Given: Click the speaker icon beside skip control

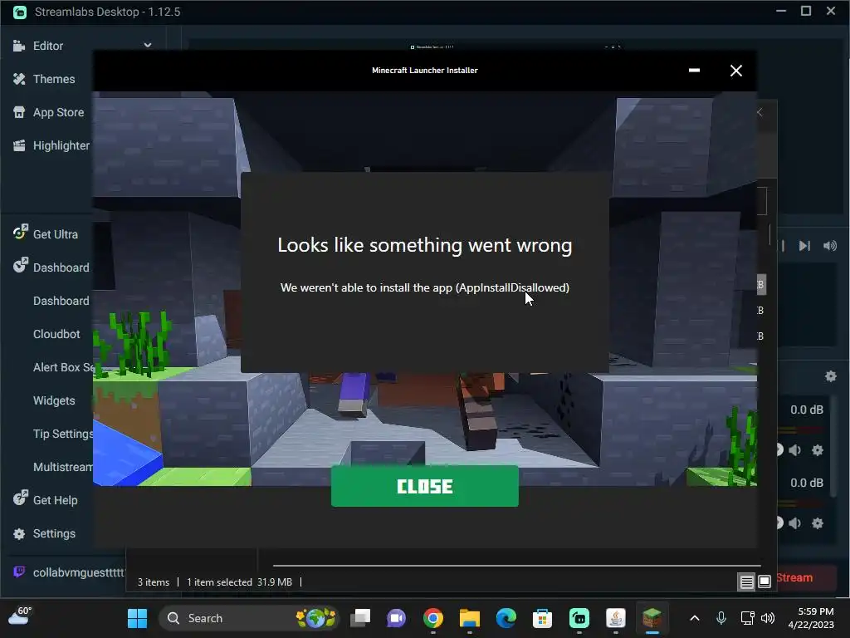Looking at the screenshot, I should point(830,246).
